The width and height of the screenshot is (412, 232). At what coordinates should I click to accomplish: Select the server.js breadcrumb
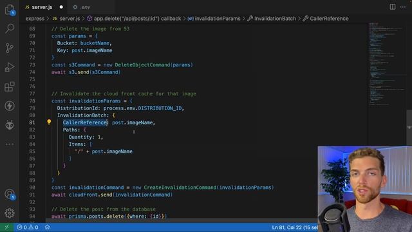click(66, 19)
